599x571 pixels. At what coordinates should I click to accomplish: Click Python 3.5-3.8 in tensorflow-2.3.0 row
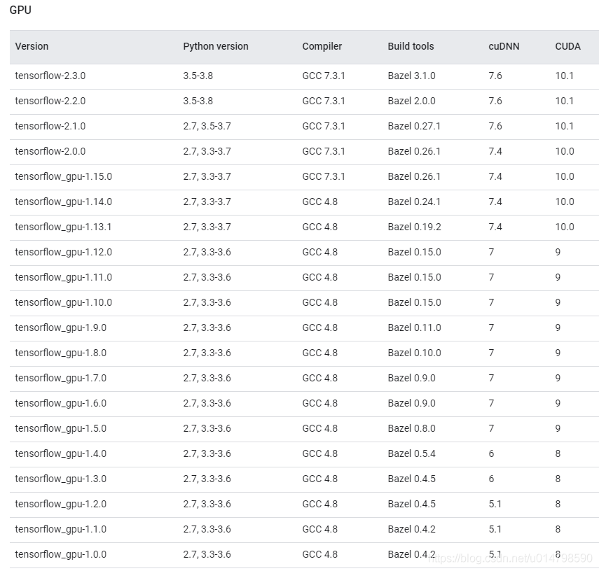198,76
